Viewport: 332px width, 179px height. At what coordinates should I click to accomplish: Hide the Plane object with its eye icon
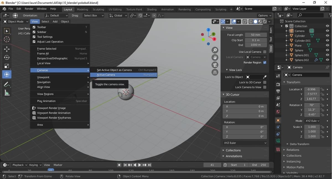tap(327, 46)
